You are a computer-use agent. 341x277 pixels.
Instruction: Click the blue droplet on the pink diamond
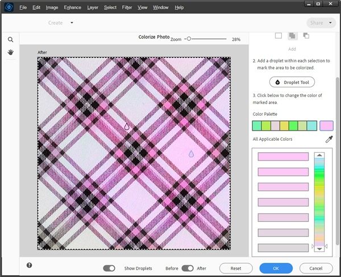pos(191,154)
